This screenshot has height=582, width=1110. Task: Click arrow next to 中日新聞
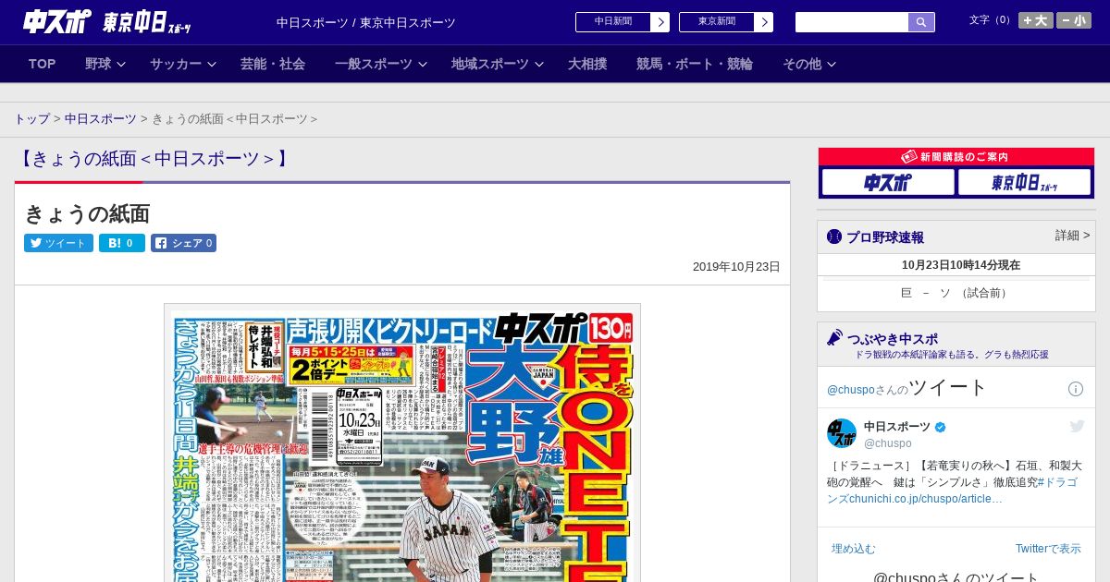coord(660,22)
